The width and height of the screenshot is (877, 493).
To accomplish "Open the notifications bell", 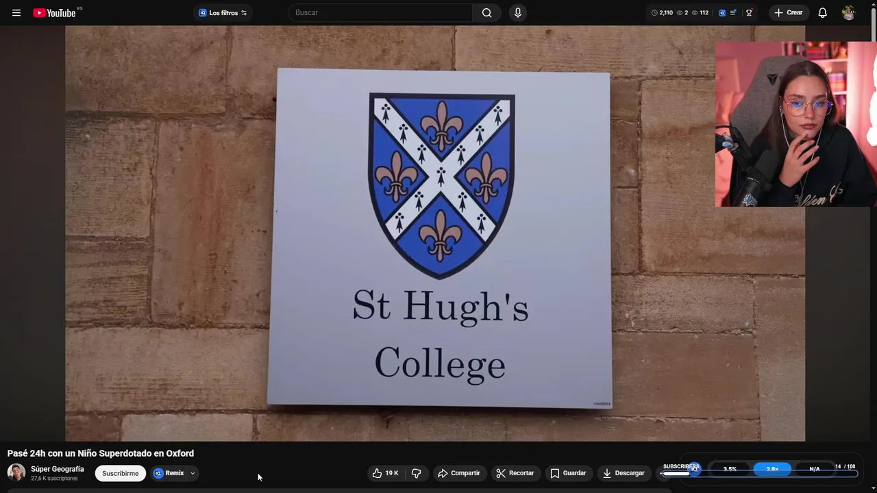I will [x=823, y=12].
